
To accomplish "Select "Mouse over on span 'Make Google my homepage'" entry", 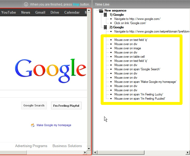I will coord(145,82).
